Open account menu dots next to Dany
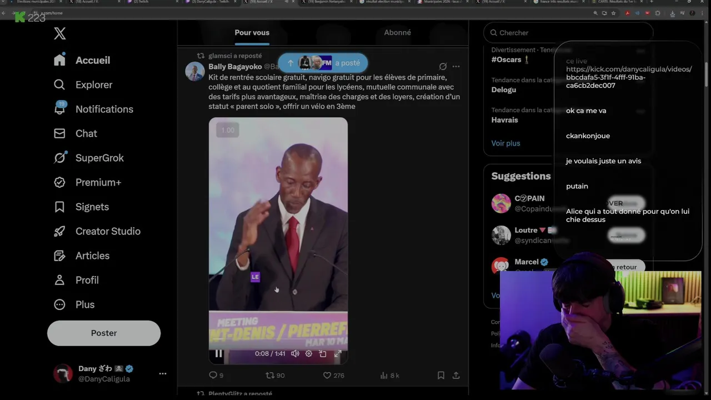Image resolution: width=711 pixels, height=400 pixels. [x=163, y=373]
